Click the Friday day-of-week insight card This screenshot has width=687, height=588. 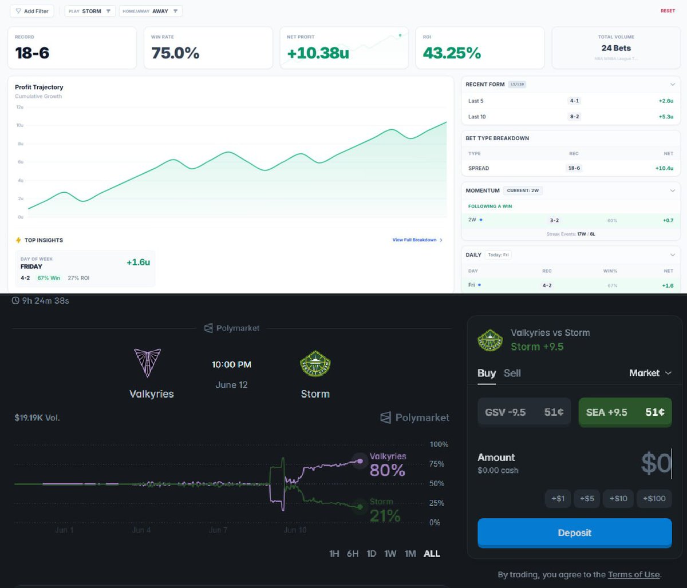(x=85, y=268)
